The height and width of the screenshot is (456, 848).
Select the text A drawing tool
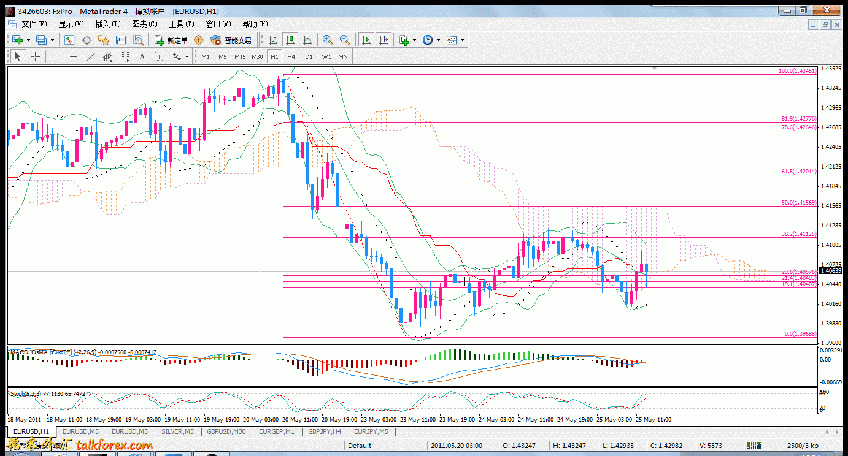[142, 56]
